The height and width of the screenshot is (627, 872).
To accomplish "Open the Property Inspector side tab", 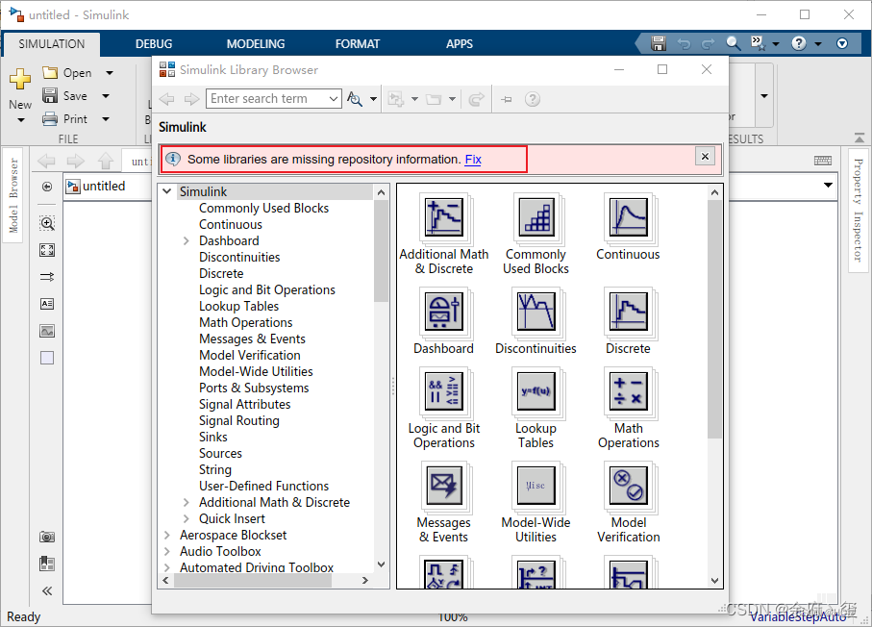I will pos(859,211).
